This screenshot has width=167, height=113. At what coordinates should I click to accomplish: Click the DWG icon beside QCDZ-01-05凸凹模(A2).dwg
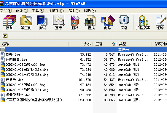coord(3,90)
